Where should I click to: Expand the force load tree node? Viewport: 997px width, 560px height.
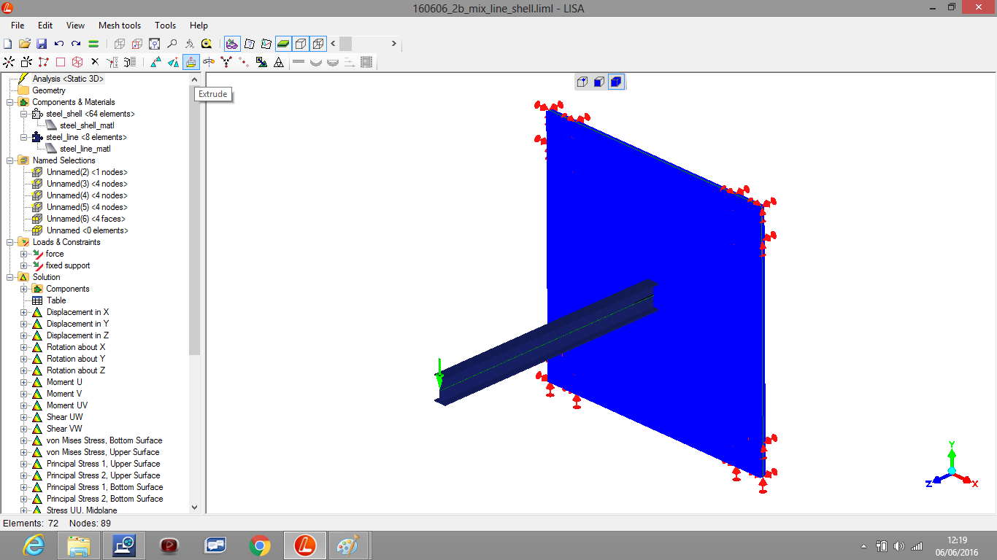pyautogui.click(x=23, y=254)
